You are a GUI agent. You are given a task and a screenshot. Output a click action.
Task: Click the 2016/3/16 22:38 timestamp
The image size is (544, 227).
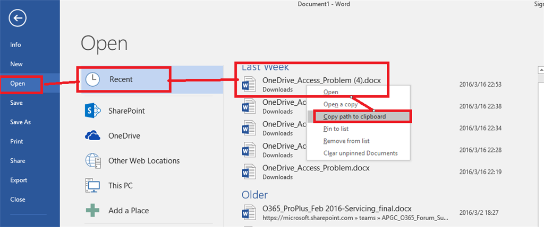coord(480,106)
